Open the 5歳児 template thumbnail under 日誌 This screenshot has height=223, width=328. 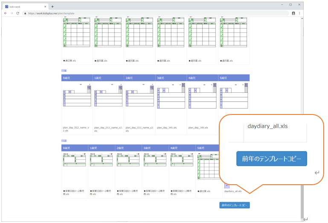(x=208, y=166)
